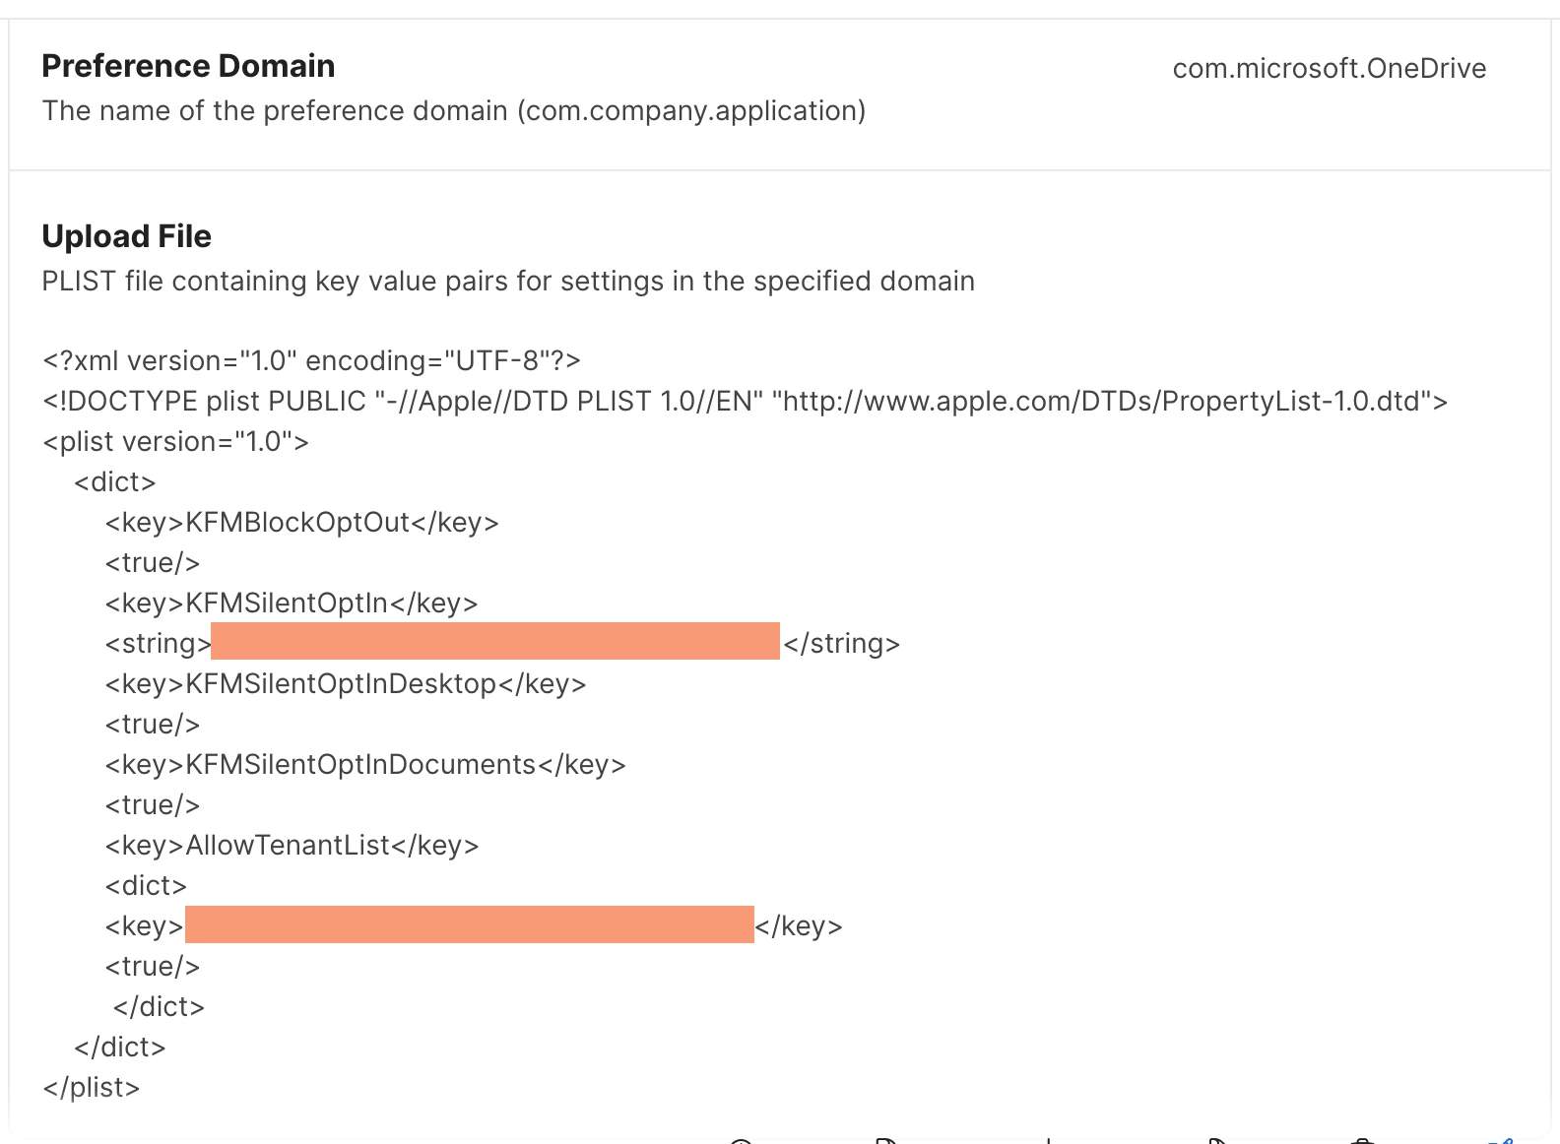Select the KFMSilentOptIn key line
Image resolution: width=1560 pixels, height=1144 pixels.
pyautogui.click(x=292, y=603)
